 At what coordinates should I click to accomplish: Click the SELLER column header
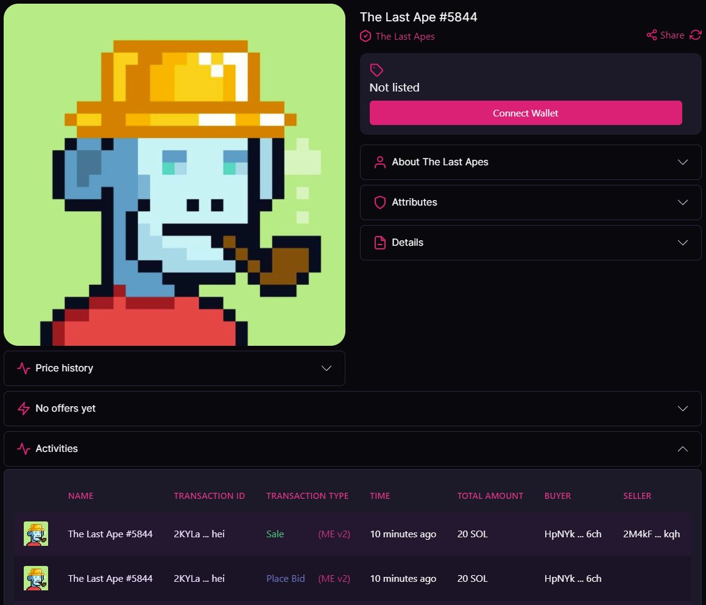coord(637,496)
